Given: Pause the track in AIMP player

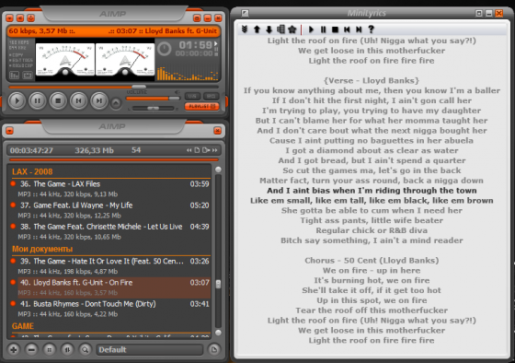Looking at the screenshot, I should click(37, 100).
